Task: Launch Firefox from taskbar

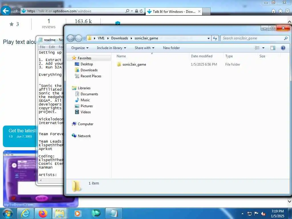Action: point(43,213)
